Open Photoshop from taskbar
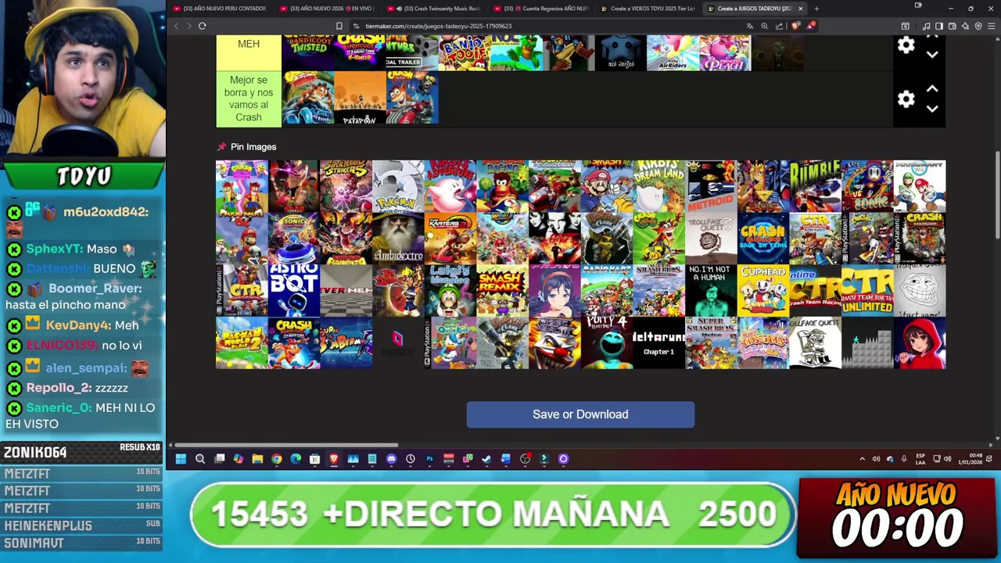This screenshot has height=563, width=1001. pyautogui.click(x=429, y=459)
